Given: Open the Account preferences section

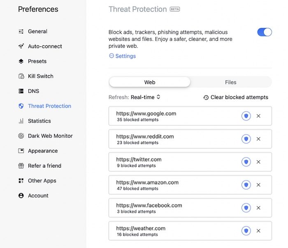Looking at the screenshot, I should pyautogui.click(x=38, y=196).
